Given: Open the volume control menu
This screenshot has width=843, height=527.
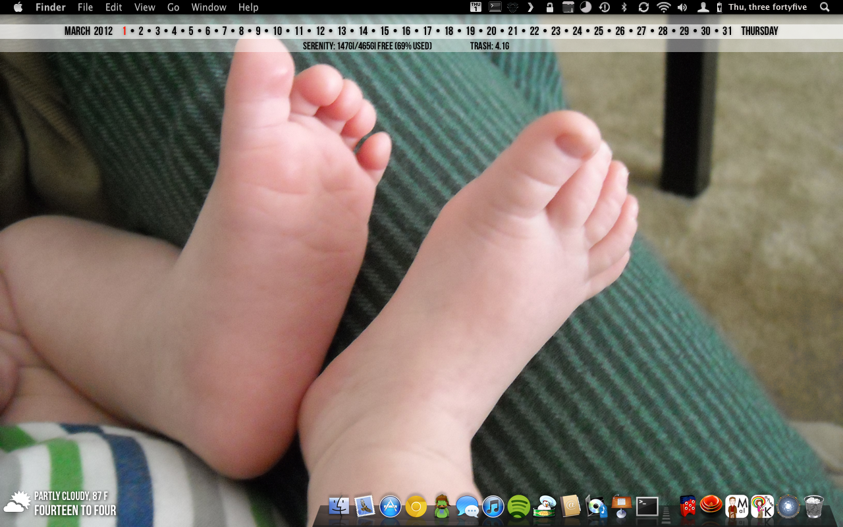Looking at the screenshot, I should click(682, 7).
